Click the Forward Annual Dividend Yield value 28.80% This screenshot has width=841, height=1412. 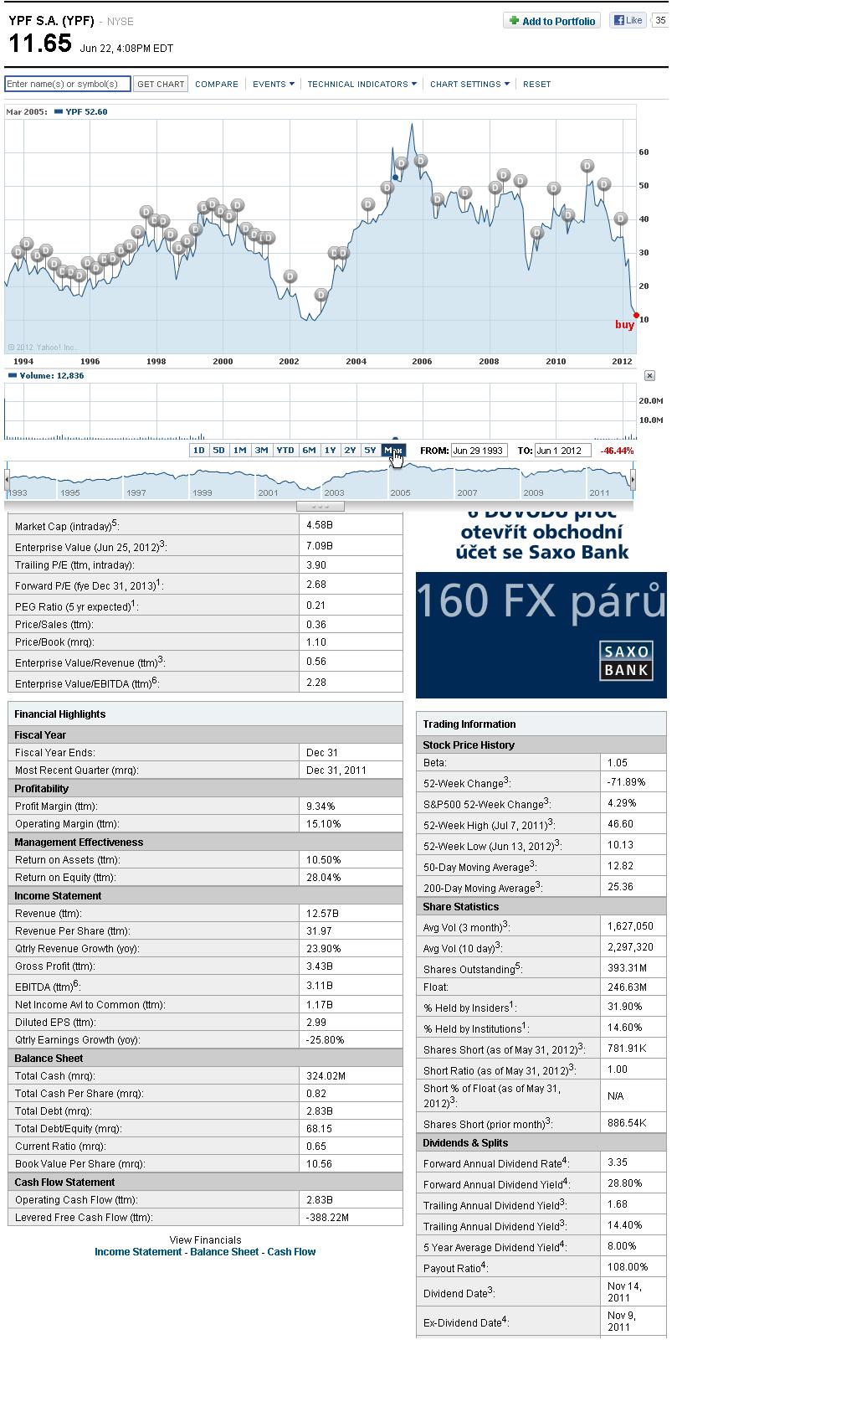click(624, 1183)
